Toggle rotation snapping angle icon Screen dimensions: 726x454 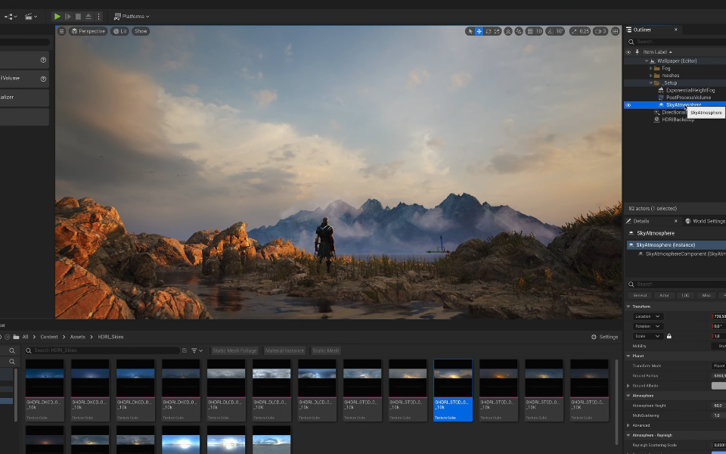550,31
